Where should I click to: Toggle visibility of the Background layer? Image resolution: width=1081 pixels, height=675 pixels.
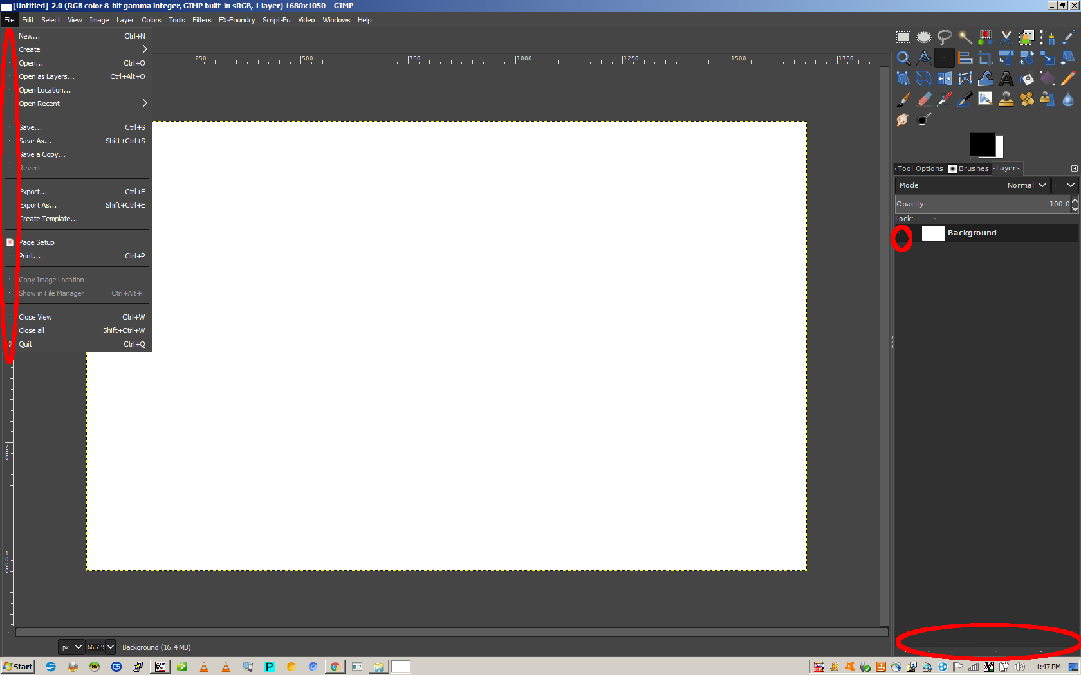903,238
